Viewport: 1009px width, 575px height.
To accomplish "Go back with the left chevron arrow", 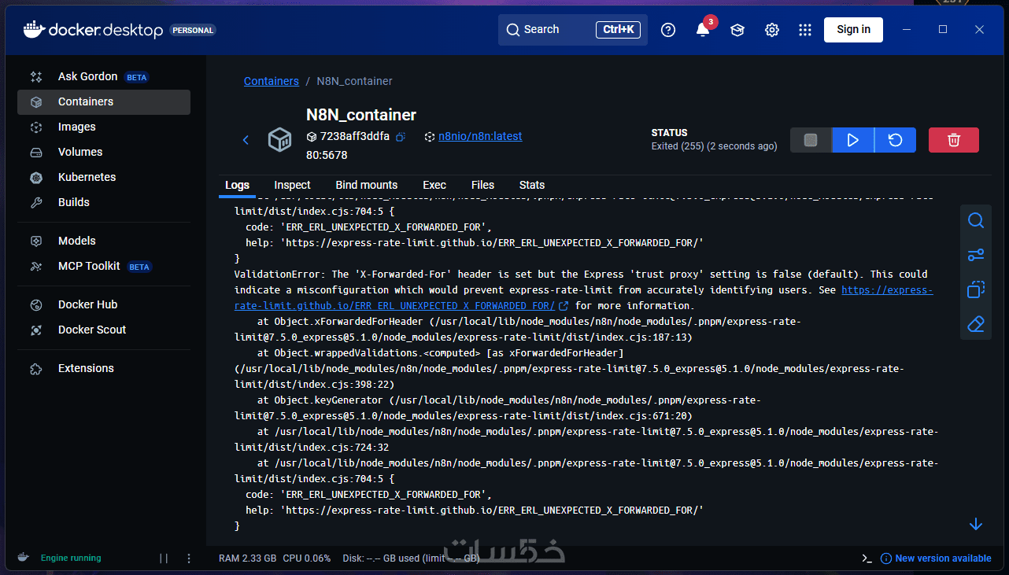I will click(x=246, y=140).
